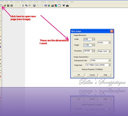Viewport: 128px width, 116px height.
Task: Expand the Inches units dropdown
Action: tap(109, 42)
